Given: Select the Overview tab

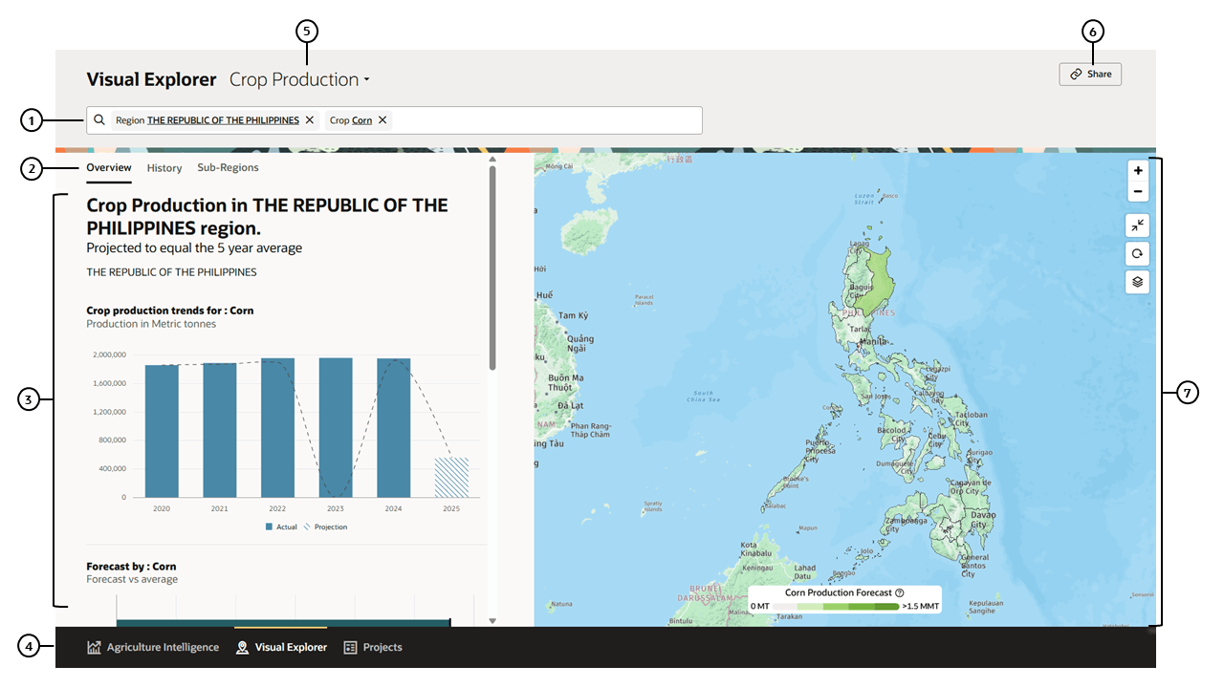Looking at the screenshot, I should click(108, 167).
